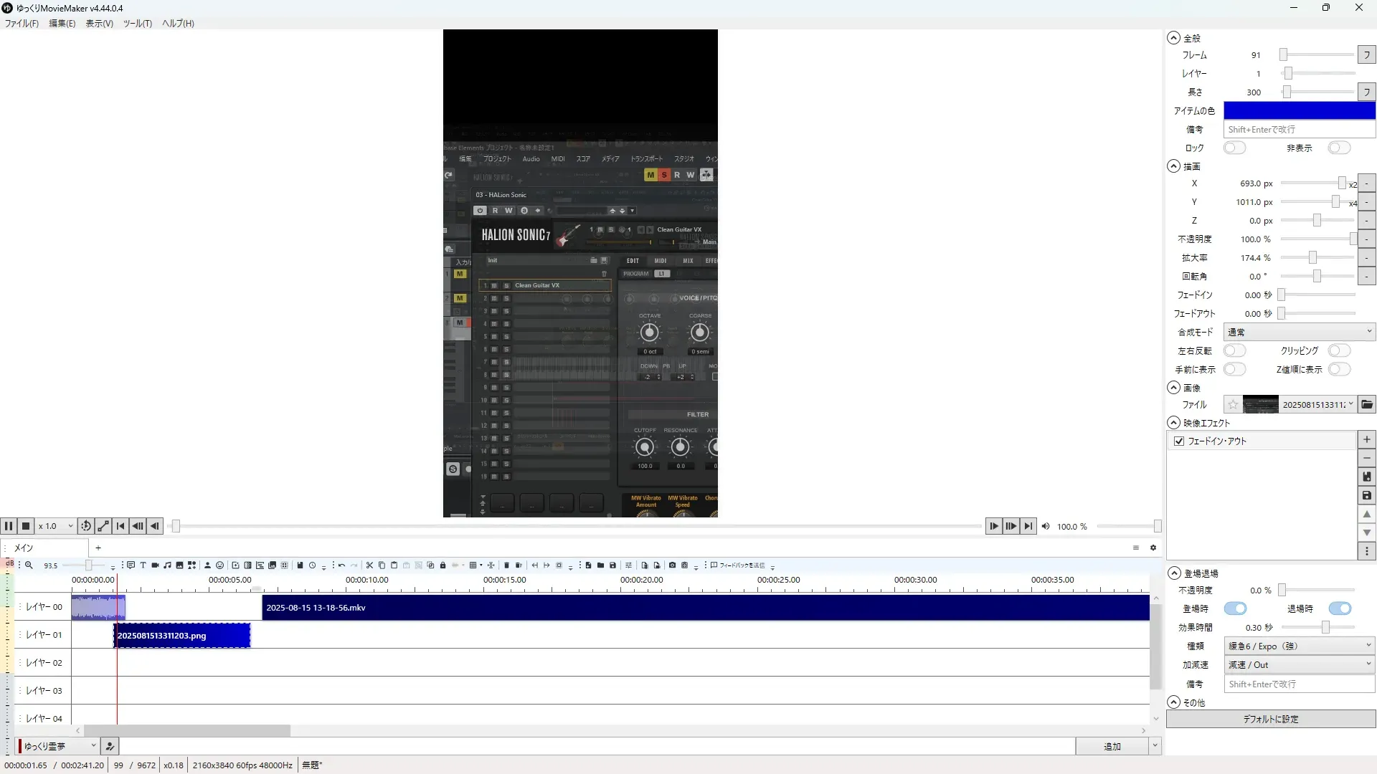Open the 種類 easing type dropdown
This screenshot has width=1377, height=774.
tap(1299, 646)
